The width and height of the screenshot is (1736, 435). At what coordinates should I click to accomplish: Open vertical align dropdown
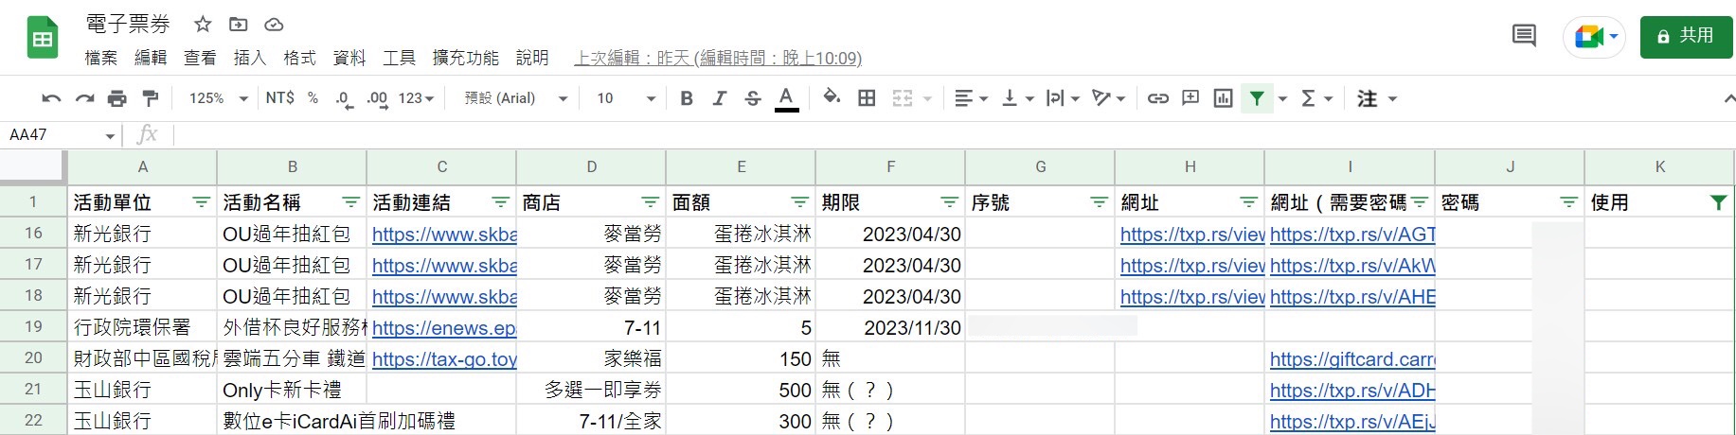coord(1018,98)
